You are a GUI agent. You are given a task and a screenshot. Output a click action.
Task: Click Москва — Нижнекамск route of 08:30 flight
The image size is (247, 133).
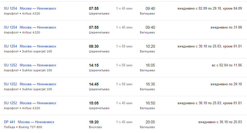pyautogui.click(x=38, y=46)
